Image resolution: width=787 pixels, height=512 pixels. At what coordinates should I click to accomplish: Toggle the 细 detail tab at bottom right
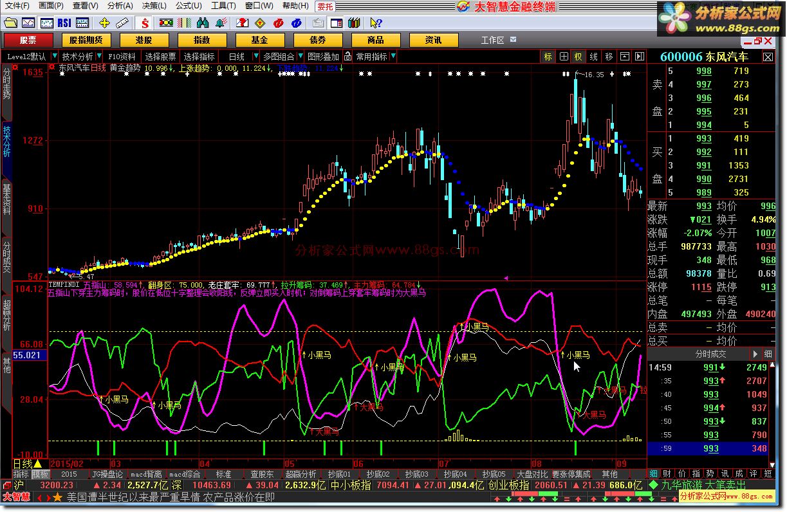click(654, 473)
